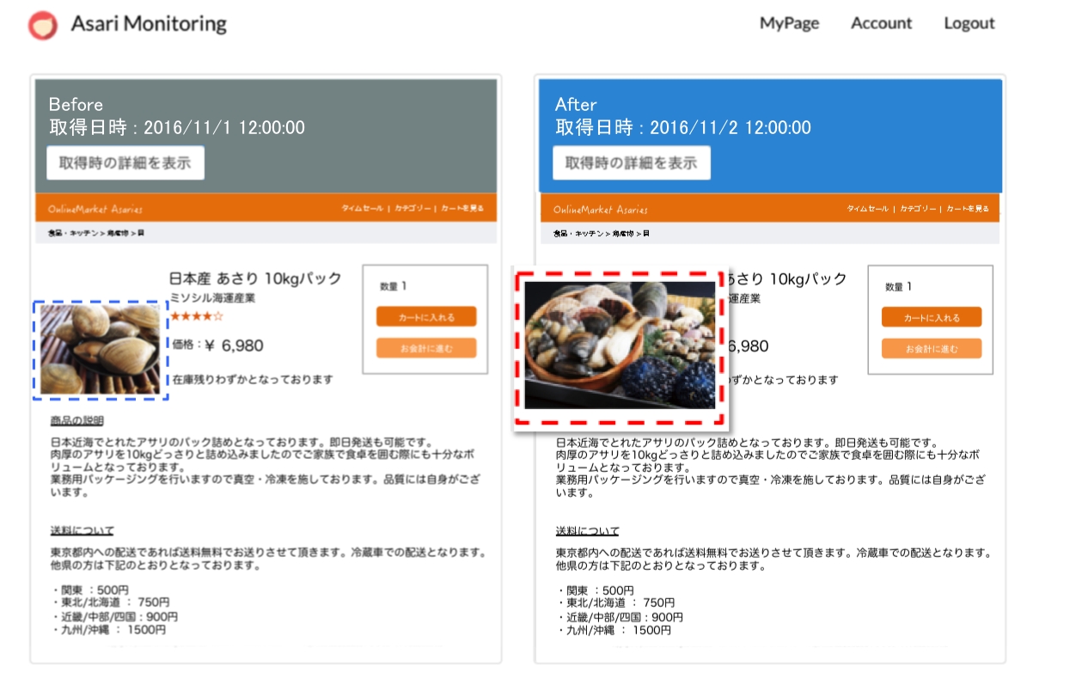This screenshot has height=691, width=1076.
Task: Click Logout in the top navigation
Action: 969,23
